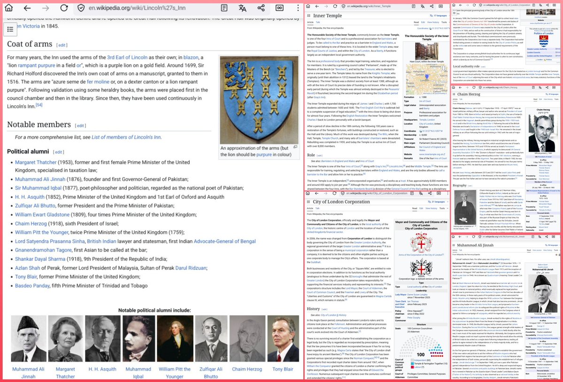
Task: Open Tools dropdown on Muhammad Ali Jinnah page
Action: pos(557,250)
